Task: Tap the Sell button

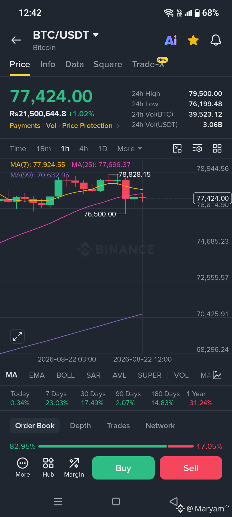Action: pyautogui.click(x=191, y=468)
